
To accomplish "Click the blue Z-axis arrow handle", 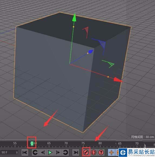I will pyautogui.click(x=91, y=51).
